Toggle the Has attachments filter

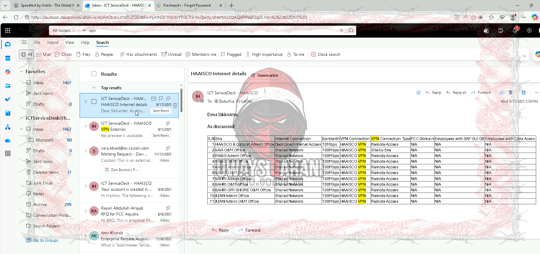click(x=138, y=54)
